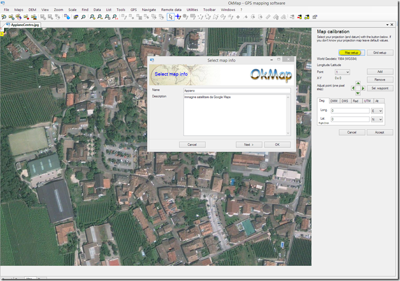Click the blue crosshair tool icon
This screenshot has width=400, height=281.
coord(178,17)
